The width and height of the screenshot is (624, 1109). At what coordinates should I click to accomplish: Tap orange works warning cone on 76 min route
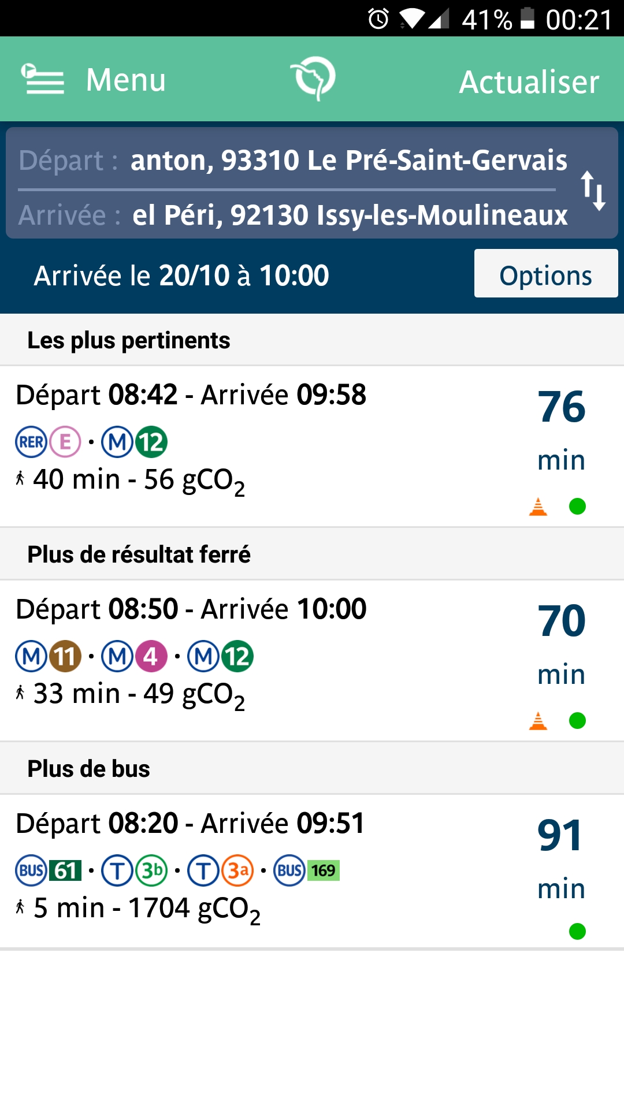coord(538,507)
